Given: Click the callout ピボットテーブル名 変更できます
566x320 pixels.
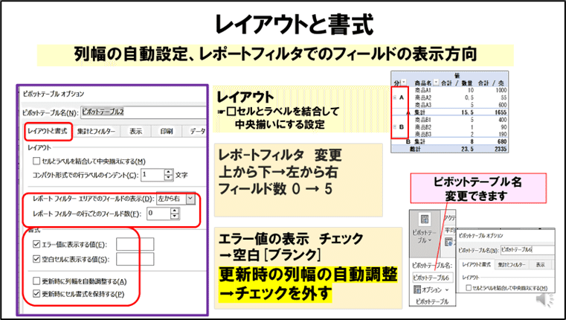Looking at the screenshot, I should tap(478, 188).
